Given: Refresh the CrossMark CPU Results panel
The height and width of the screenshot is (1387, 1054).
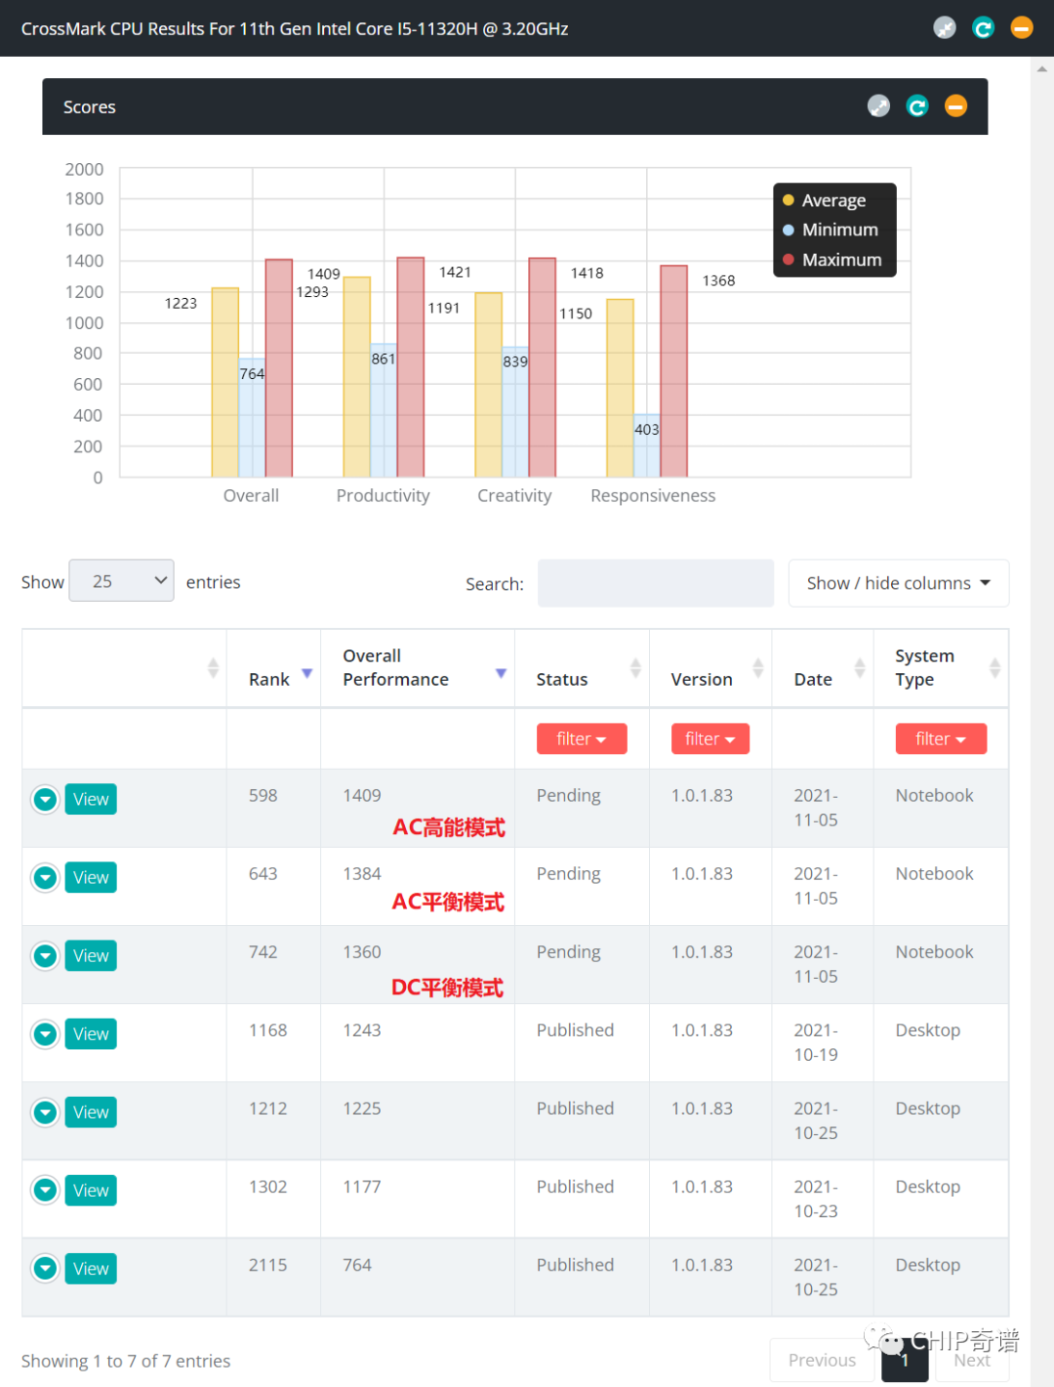Looking at the screenshot, I should [983, 28].
